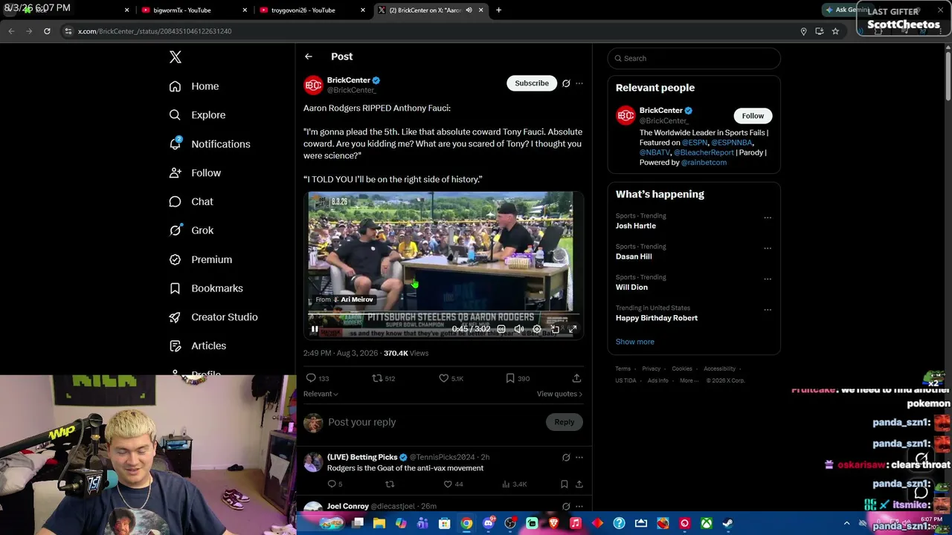
Task: Share the BrickCenter post
Action: tap(576, 378)
